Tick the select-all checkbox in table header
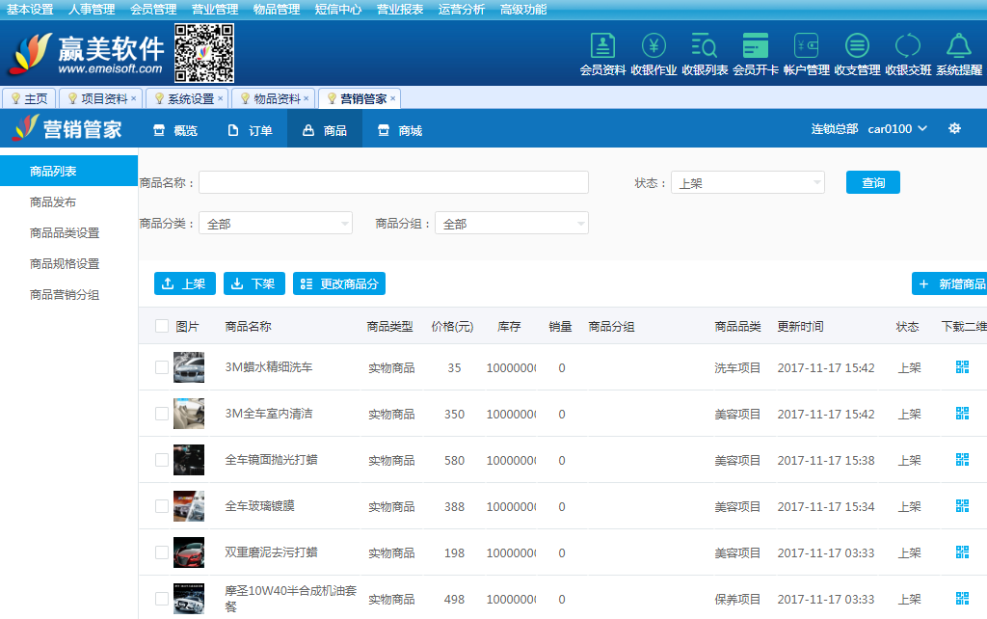 [162, 327]
